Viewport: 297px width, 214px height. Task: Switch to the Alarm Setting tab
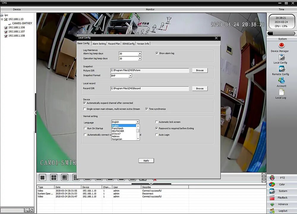click(x=99, y=44)
